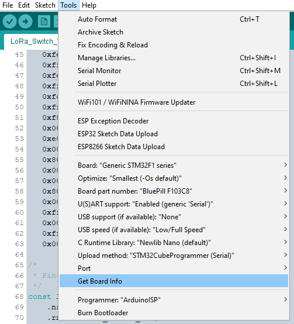
Task: Open the Sketch menu
Action: click(x=45, y=5)
